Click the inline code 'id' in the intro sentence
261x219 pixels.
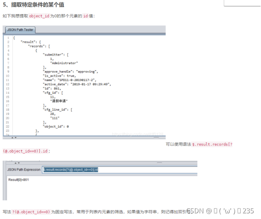pyautogui.click(x=86, y=16)
